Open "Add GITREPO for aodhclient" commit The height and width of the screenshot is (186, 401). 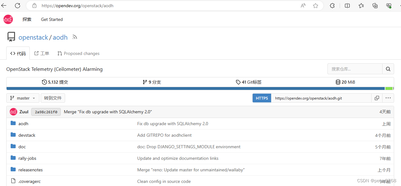click(164, 135)
